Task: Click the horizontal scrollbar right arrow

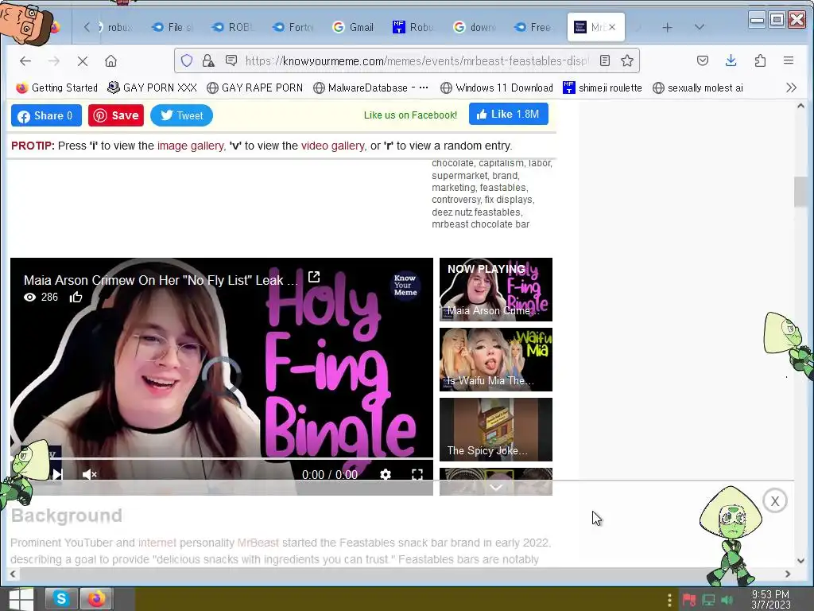Action: 788,574
